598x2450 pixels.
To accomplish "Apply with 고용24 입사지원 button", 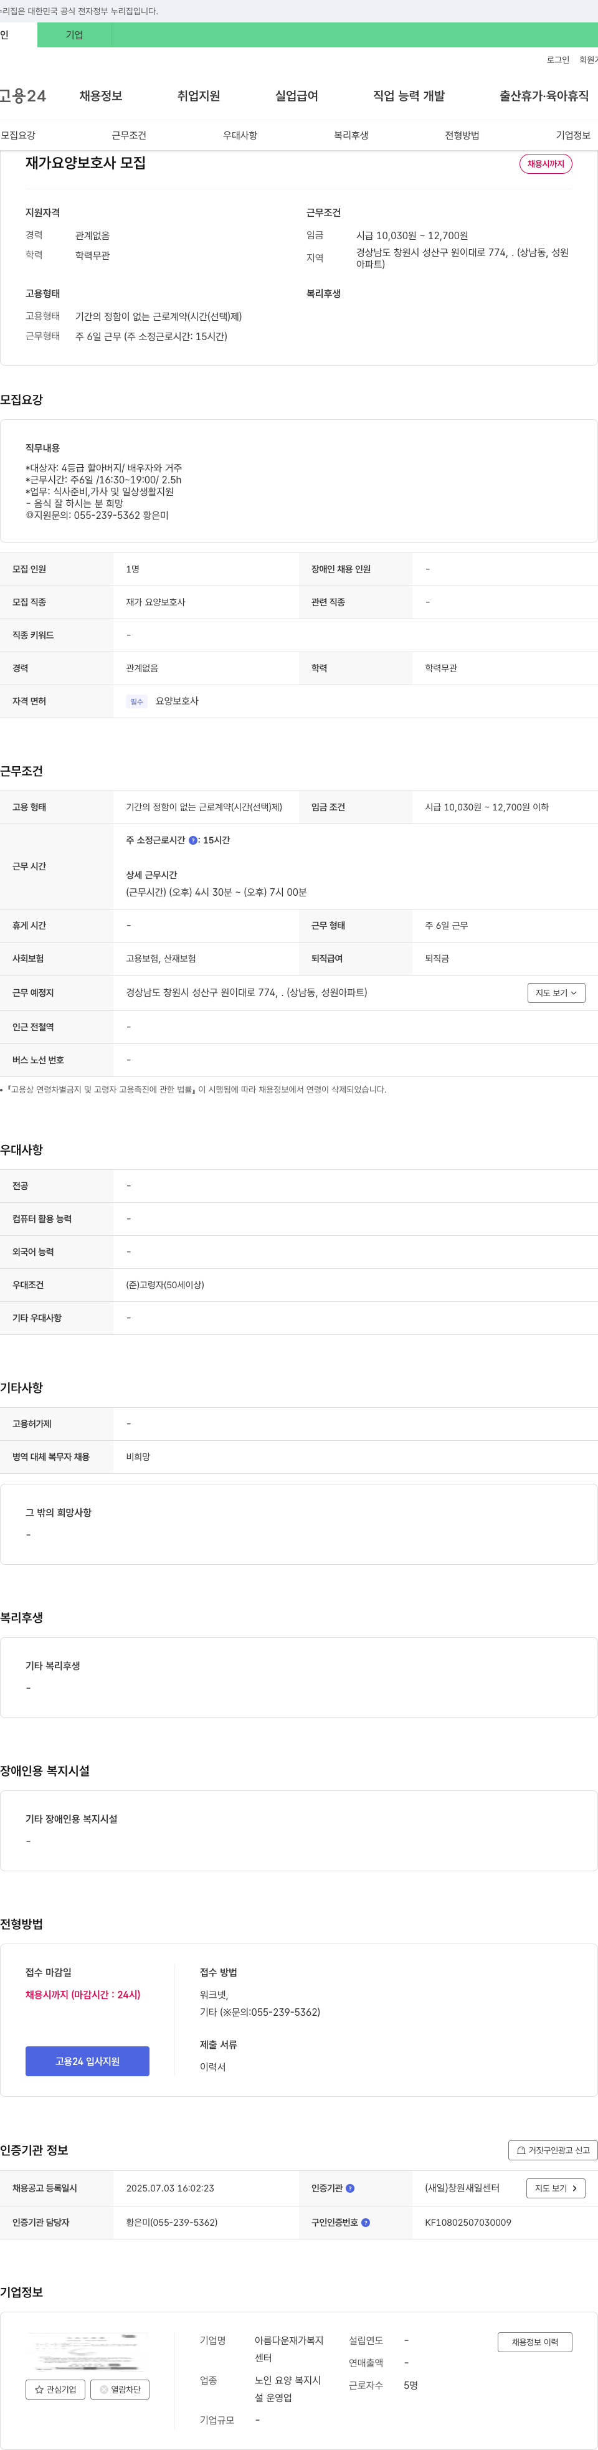I will (x=87, y=2060).
